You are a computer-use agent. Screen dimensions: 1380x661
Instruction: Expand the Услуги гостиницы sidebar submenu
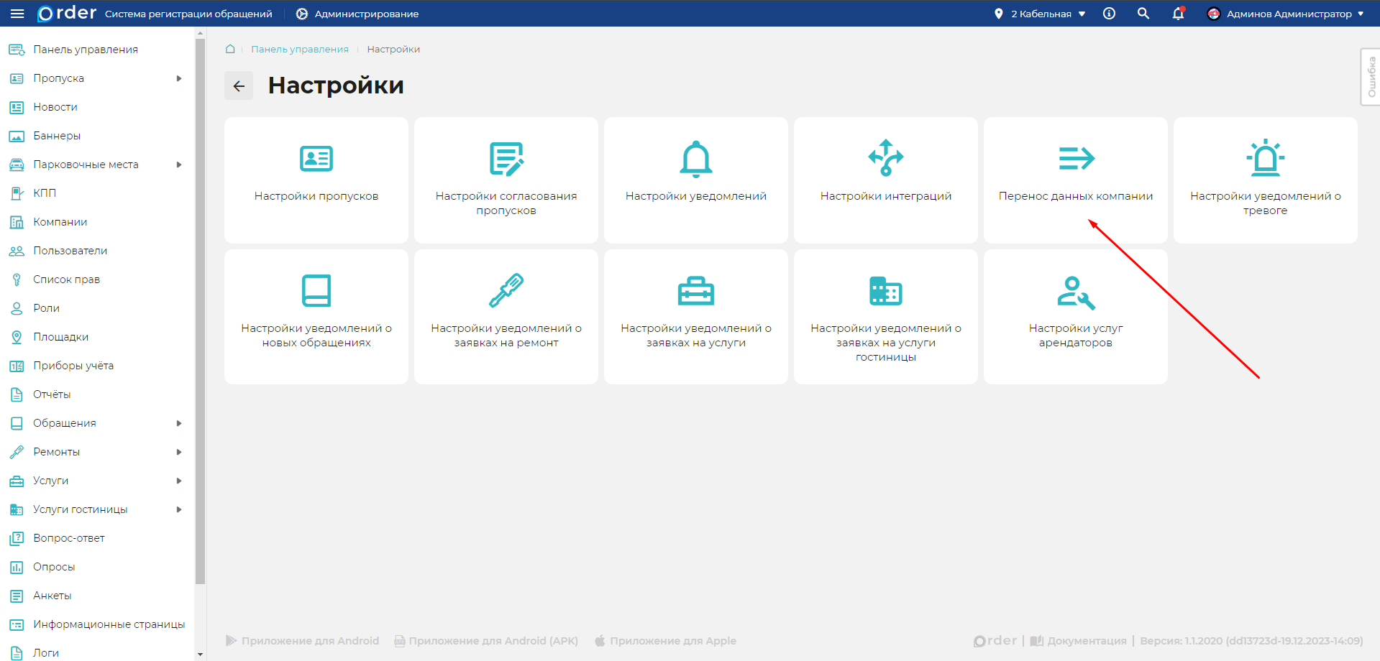pyautogui.click(x=179, y=509)
